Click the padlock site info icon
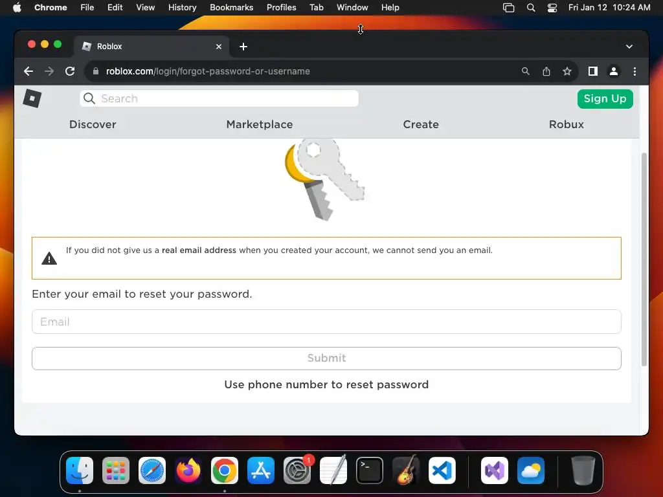This screenshot has height=497, width=663. coord(96,71)
